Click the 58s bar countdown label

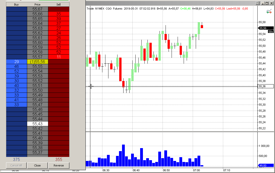(271, 31)
